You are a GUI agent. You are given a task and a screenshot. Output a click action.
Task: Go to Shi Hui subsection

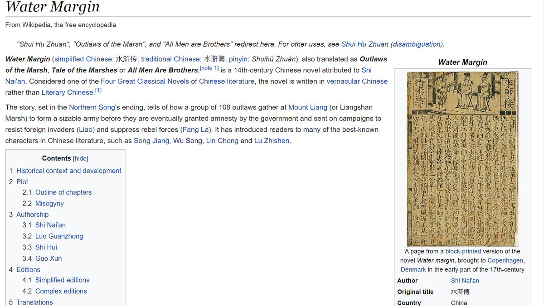coord(46,247)
